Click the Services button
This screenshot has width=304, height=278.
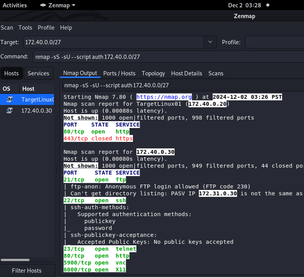click(38, 73)
